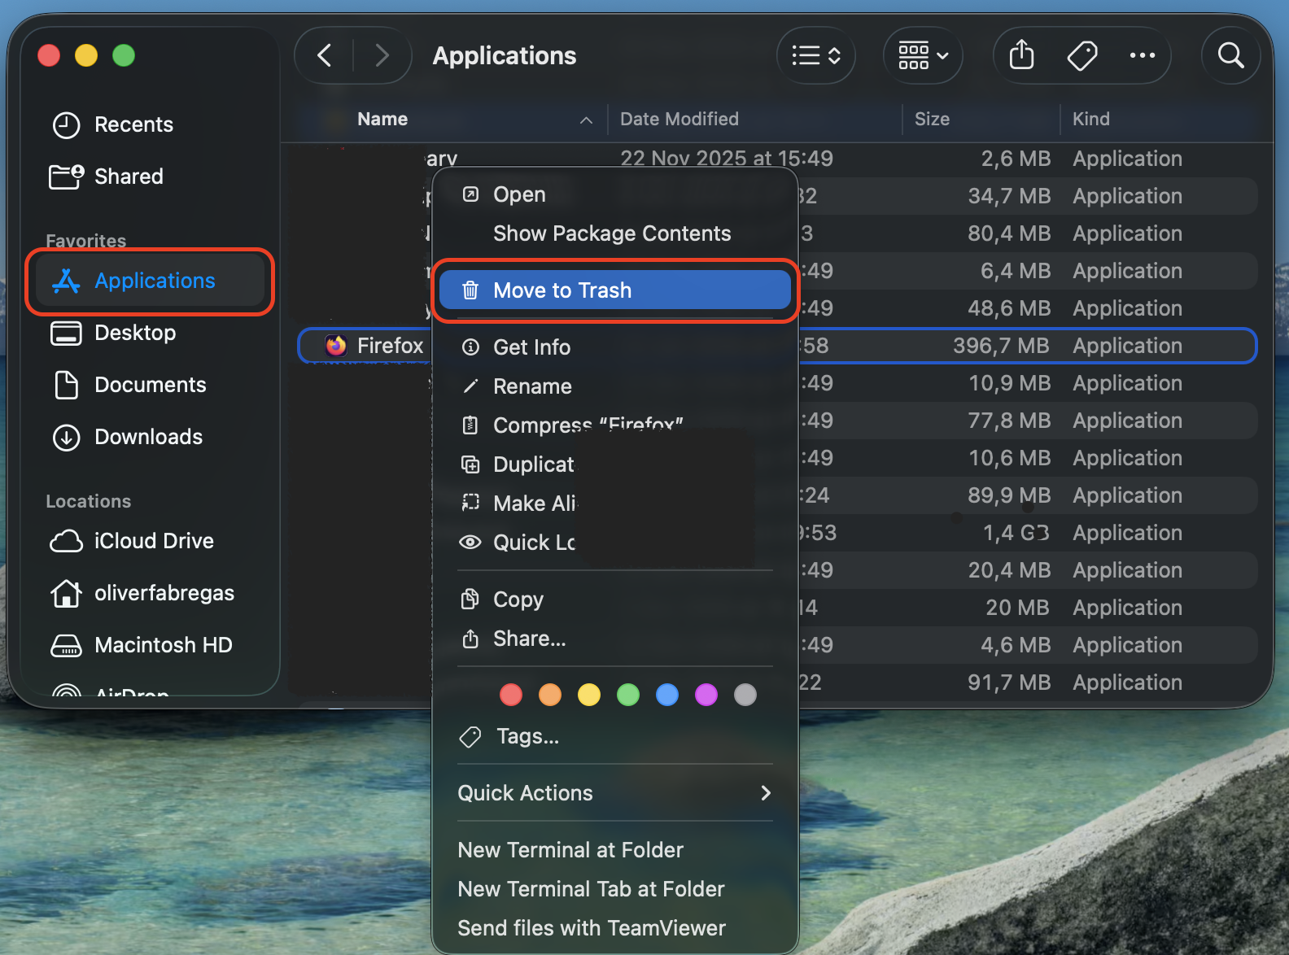The width and height of the screenshot is (1289, 955).
Task: Apply the orange tag color
Action: click(550, 695)
